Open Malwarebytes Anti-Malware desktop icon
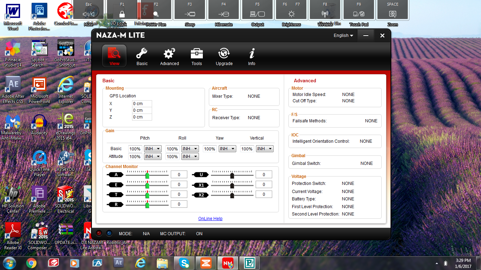The width and height of the screenshot is (481, 270). pyautogui.click(x=13, y=127)
